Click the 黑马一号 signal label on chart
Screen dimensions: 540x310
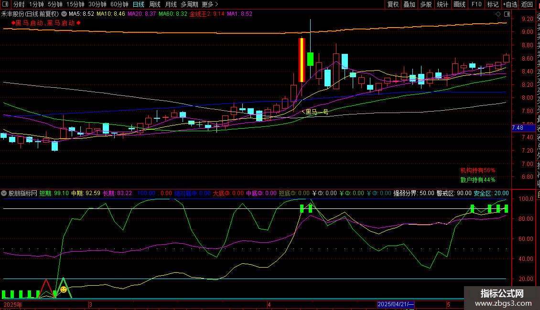coord(317,112)
